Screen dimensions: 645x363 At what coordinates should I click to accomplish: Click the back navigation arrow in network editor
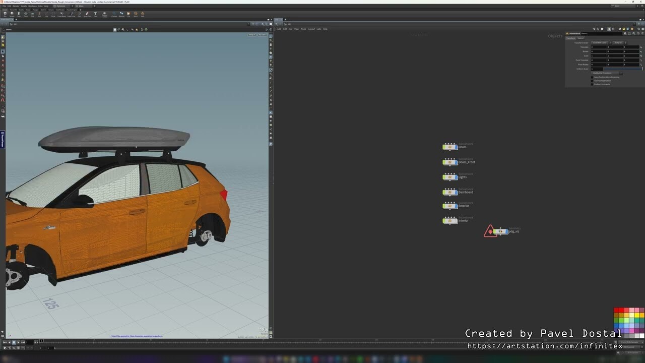[x=276, y=24]
